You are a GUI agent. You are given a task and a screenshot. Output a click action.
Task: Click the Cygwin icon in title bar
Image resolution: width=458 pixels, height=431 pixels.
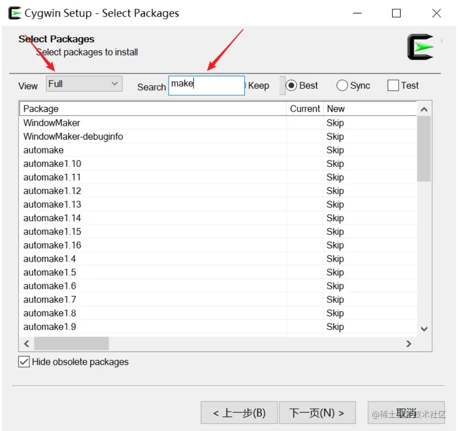tap(15, 13)
